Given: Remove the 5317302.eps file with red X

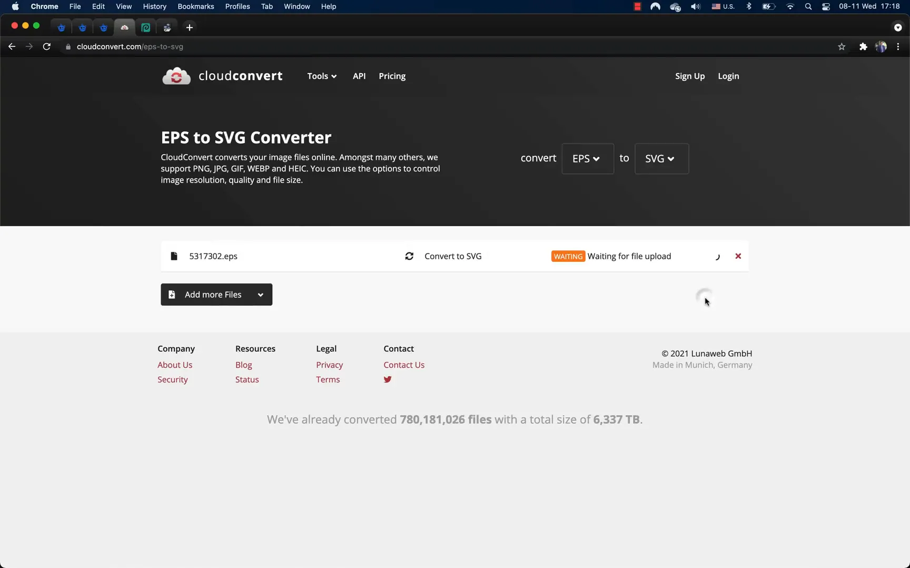Looking at the screenshot, I should pyautogui.click(x=738, y=256).
